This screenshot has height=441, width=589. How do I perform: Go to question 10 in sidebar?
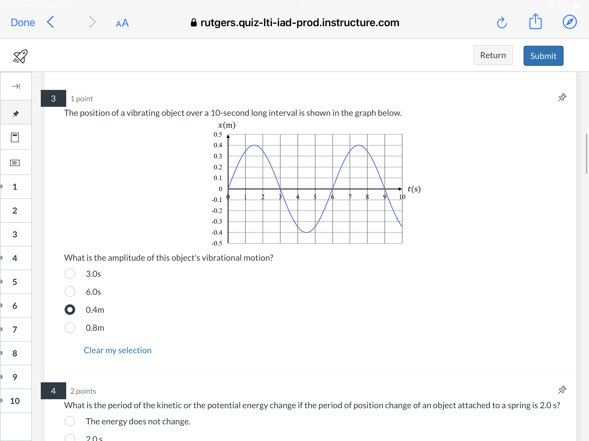(x=15, y=401)
